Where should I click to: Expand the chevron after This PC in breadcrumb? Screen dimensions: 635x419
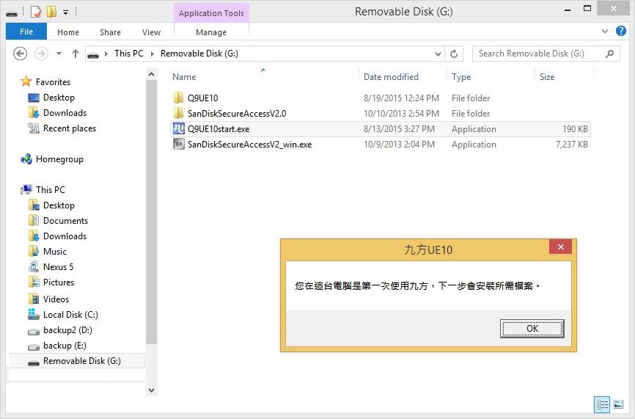tap(153, 54)
